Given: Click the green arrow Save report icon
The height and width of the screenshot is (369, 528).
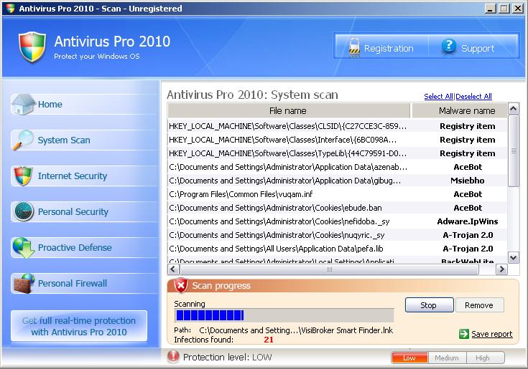Looking at the screenshot, I should (463, 334).
